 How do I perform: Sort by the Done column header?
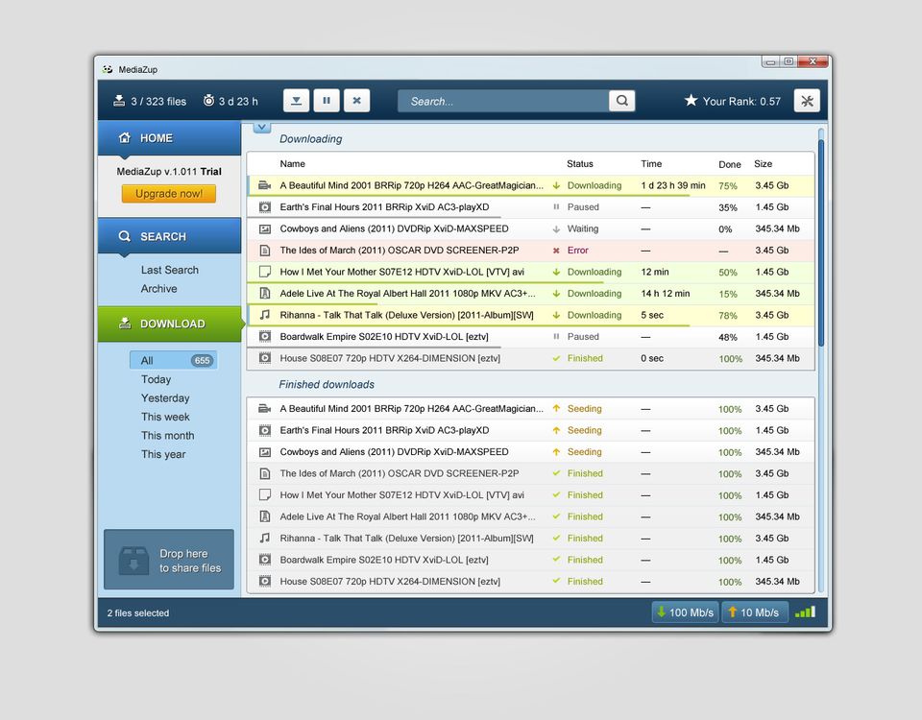730,164
